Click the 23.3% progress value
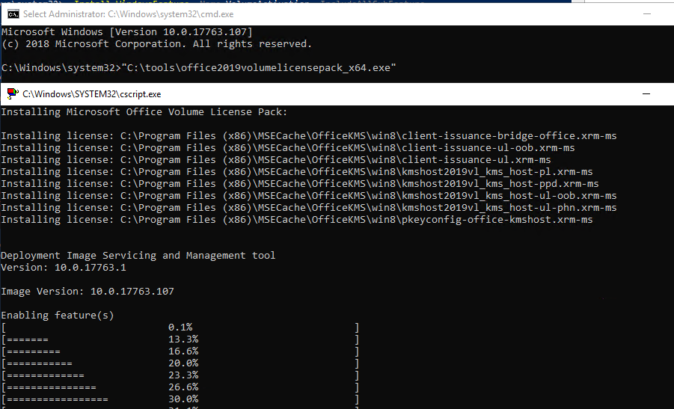 (183, 375)
